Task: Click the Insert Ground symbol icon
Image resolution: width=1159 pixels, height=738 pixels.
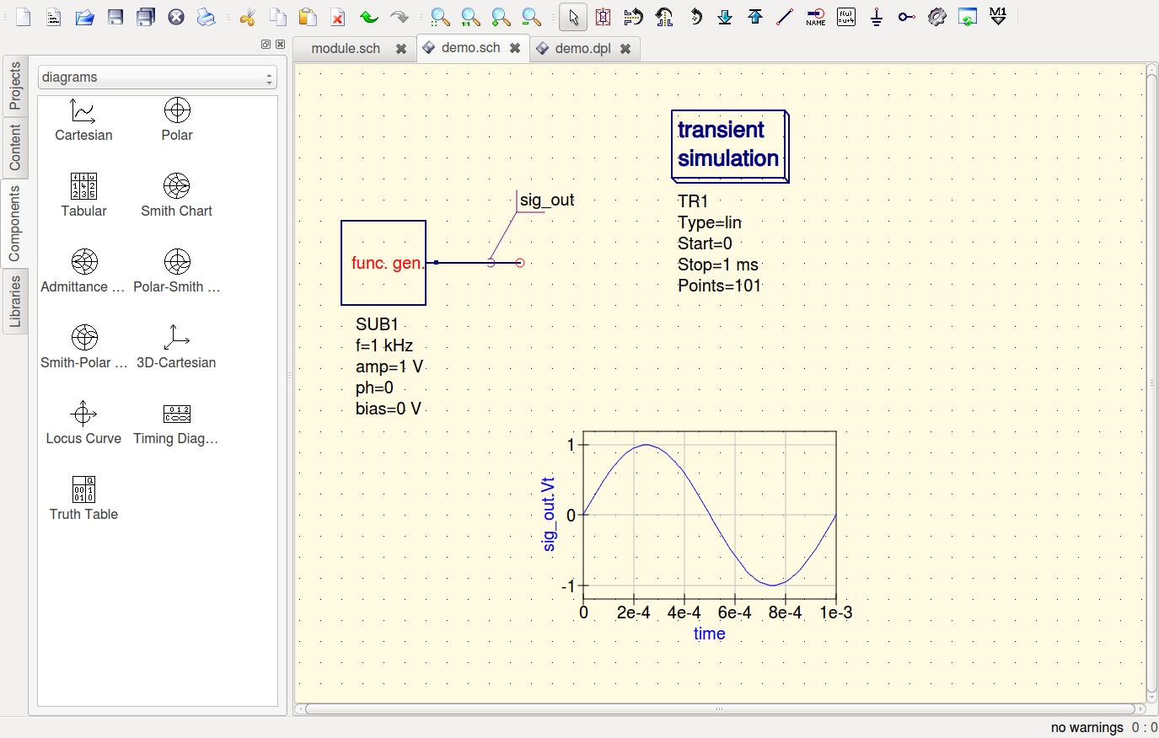Action: click(x=877, y=17)
